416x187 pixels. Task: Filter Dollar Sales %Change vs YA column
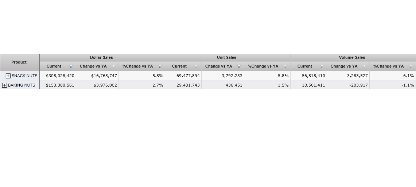tap(160, 66)
